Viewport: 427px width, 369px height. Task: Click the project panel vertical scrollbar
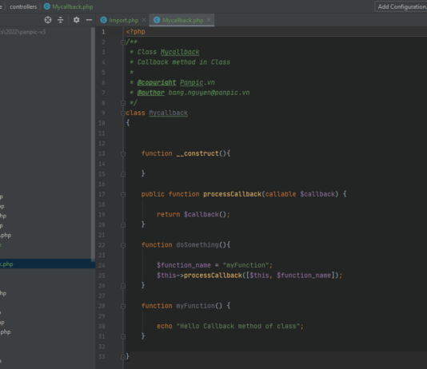coord(93,144)
